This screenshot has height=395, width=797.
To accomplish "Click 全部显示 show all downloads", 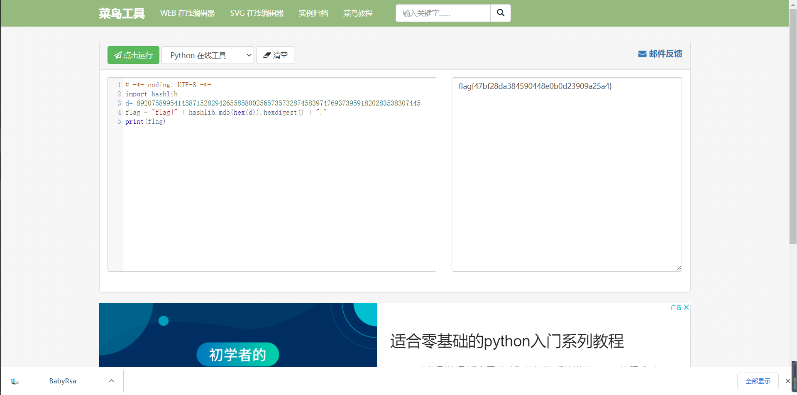I will 758,381.
